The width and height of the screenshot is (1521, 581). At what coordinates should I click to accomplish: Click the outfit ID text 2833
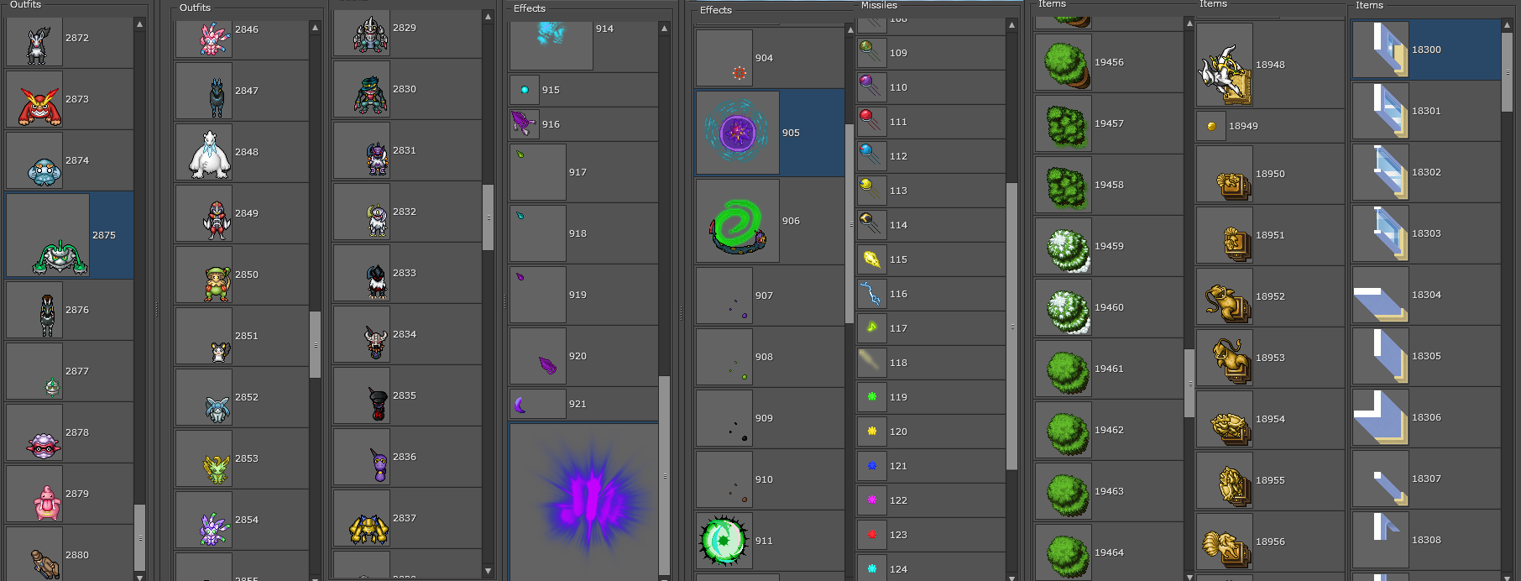pos(405,273)
